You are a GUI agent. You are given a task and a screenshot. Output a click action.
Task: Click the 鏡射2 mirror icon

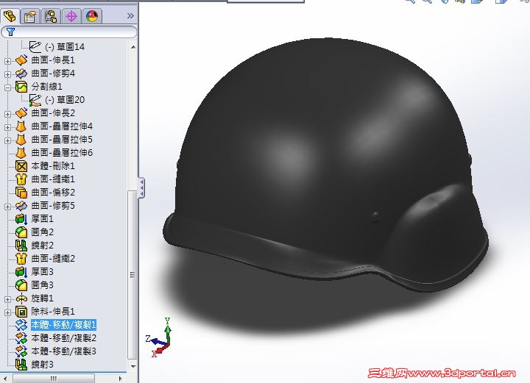pos(21,246)
